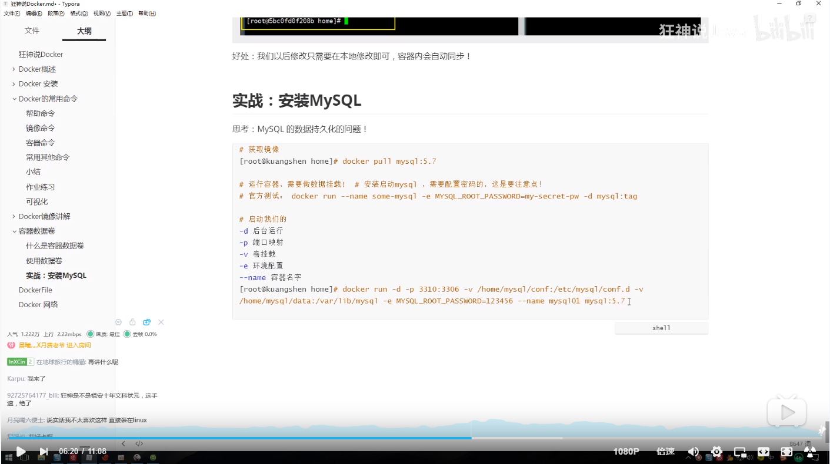Click the 06:20 / 11:08 time display

coord(82,452)
